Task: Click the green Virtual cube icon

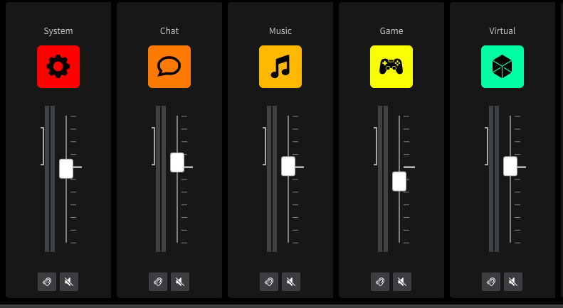Action: [x=503, y=67]
